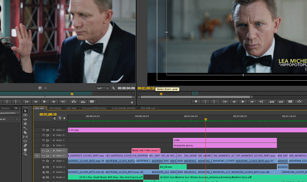Click Program monitor scrub bar playhead
The image size is (307, 182).
[x=161, y=94]
